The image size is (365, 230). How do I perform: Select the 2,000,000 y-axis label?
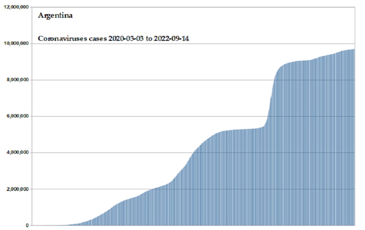[17, 189]
